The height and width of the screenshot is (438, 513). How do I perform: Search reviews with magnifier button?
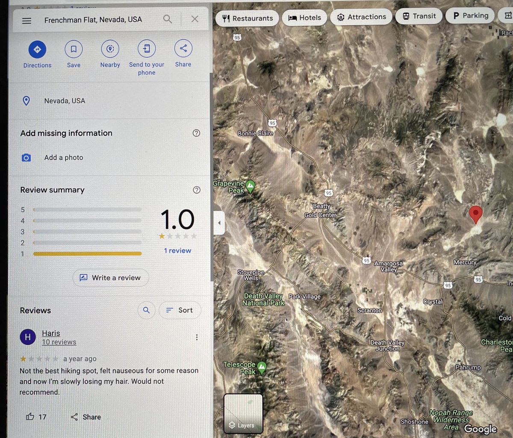(146, 310)
